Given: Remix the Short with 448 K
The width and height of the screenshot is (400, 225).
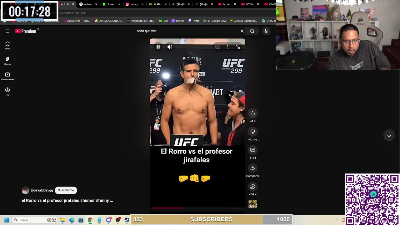Looking at the screenshot, I should coord(252,187).
